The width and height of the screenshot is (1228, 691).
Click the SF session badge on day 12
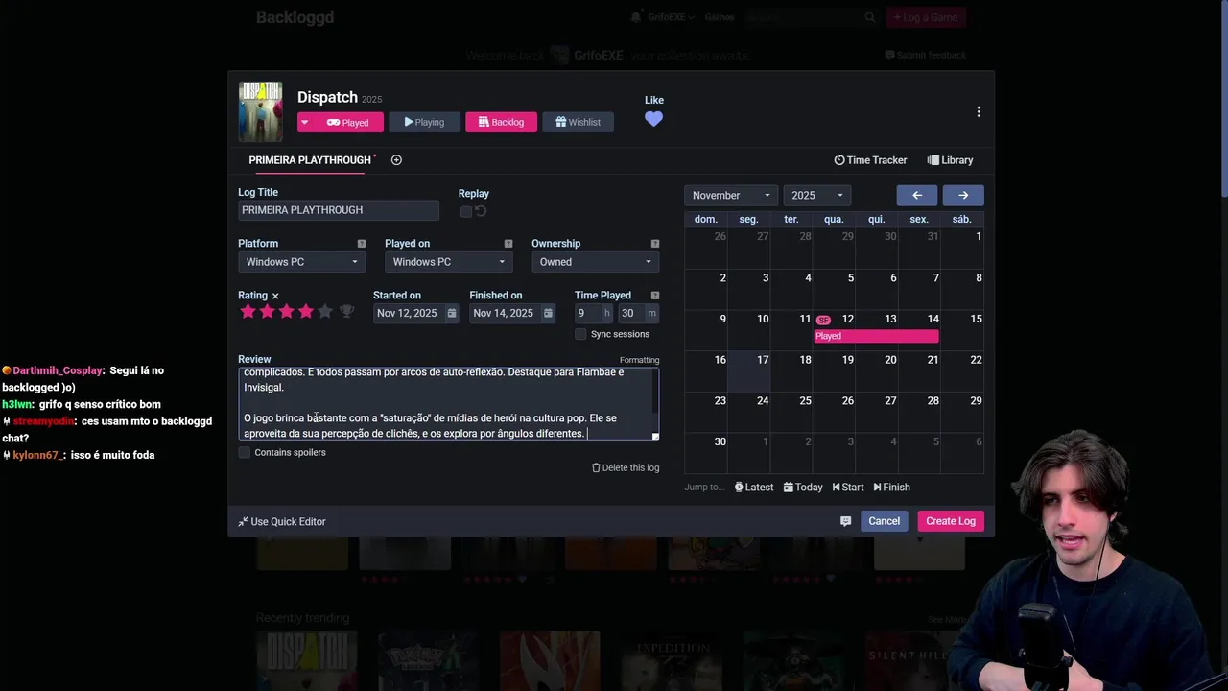[x=823, y=320]
